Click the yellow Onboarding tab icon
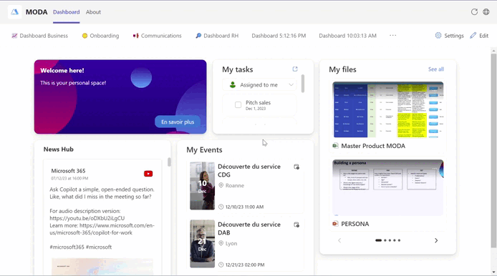 pos(85,36)
